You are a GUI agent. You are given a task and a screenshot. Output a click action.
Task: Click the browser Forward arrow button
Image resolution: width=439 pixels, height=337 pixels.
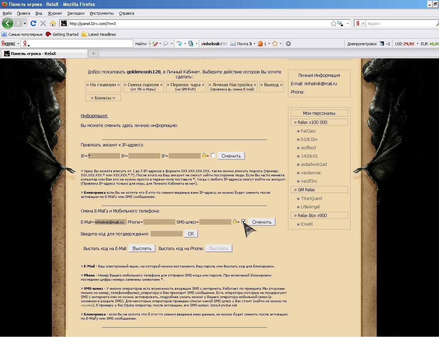click(x=18, y=23)
